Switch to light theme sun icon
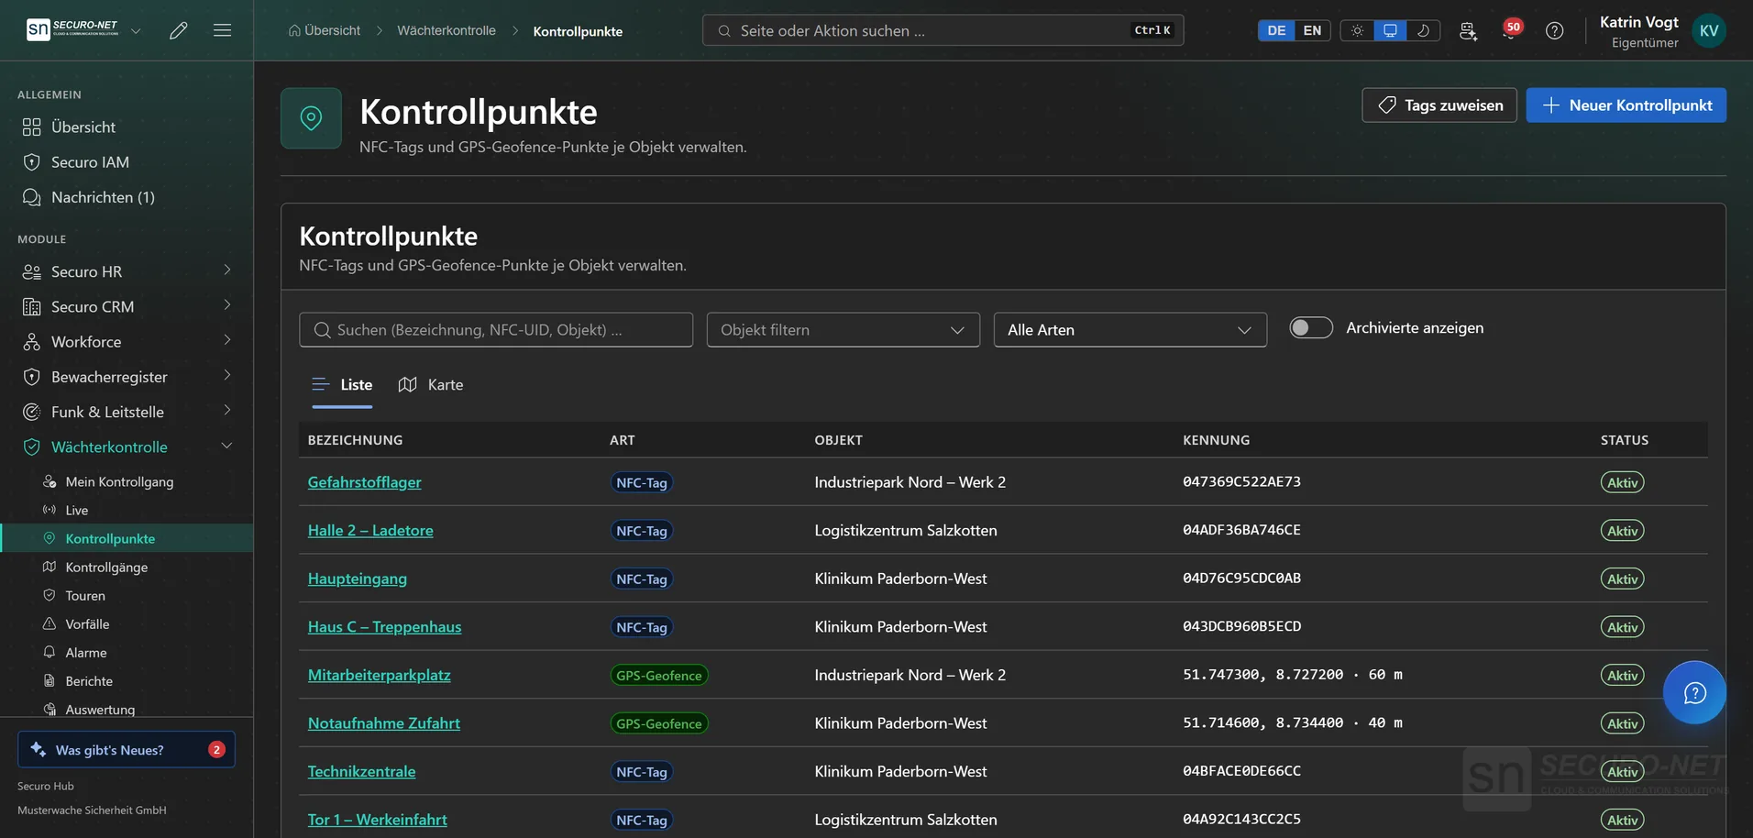Screen dimensions: 1753x838 point(1357,30)
